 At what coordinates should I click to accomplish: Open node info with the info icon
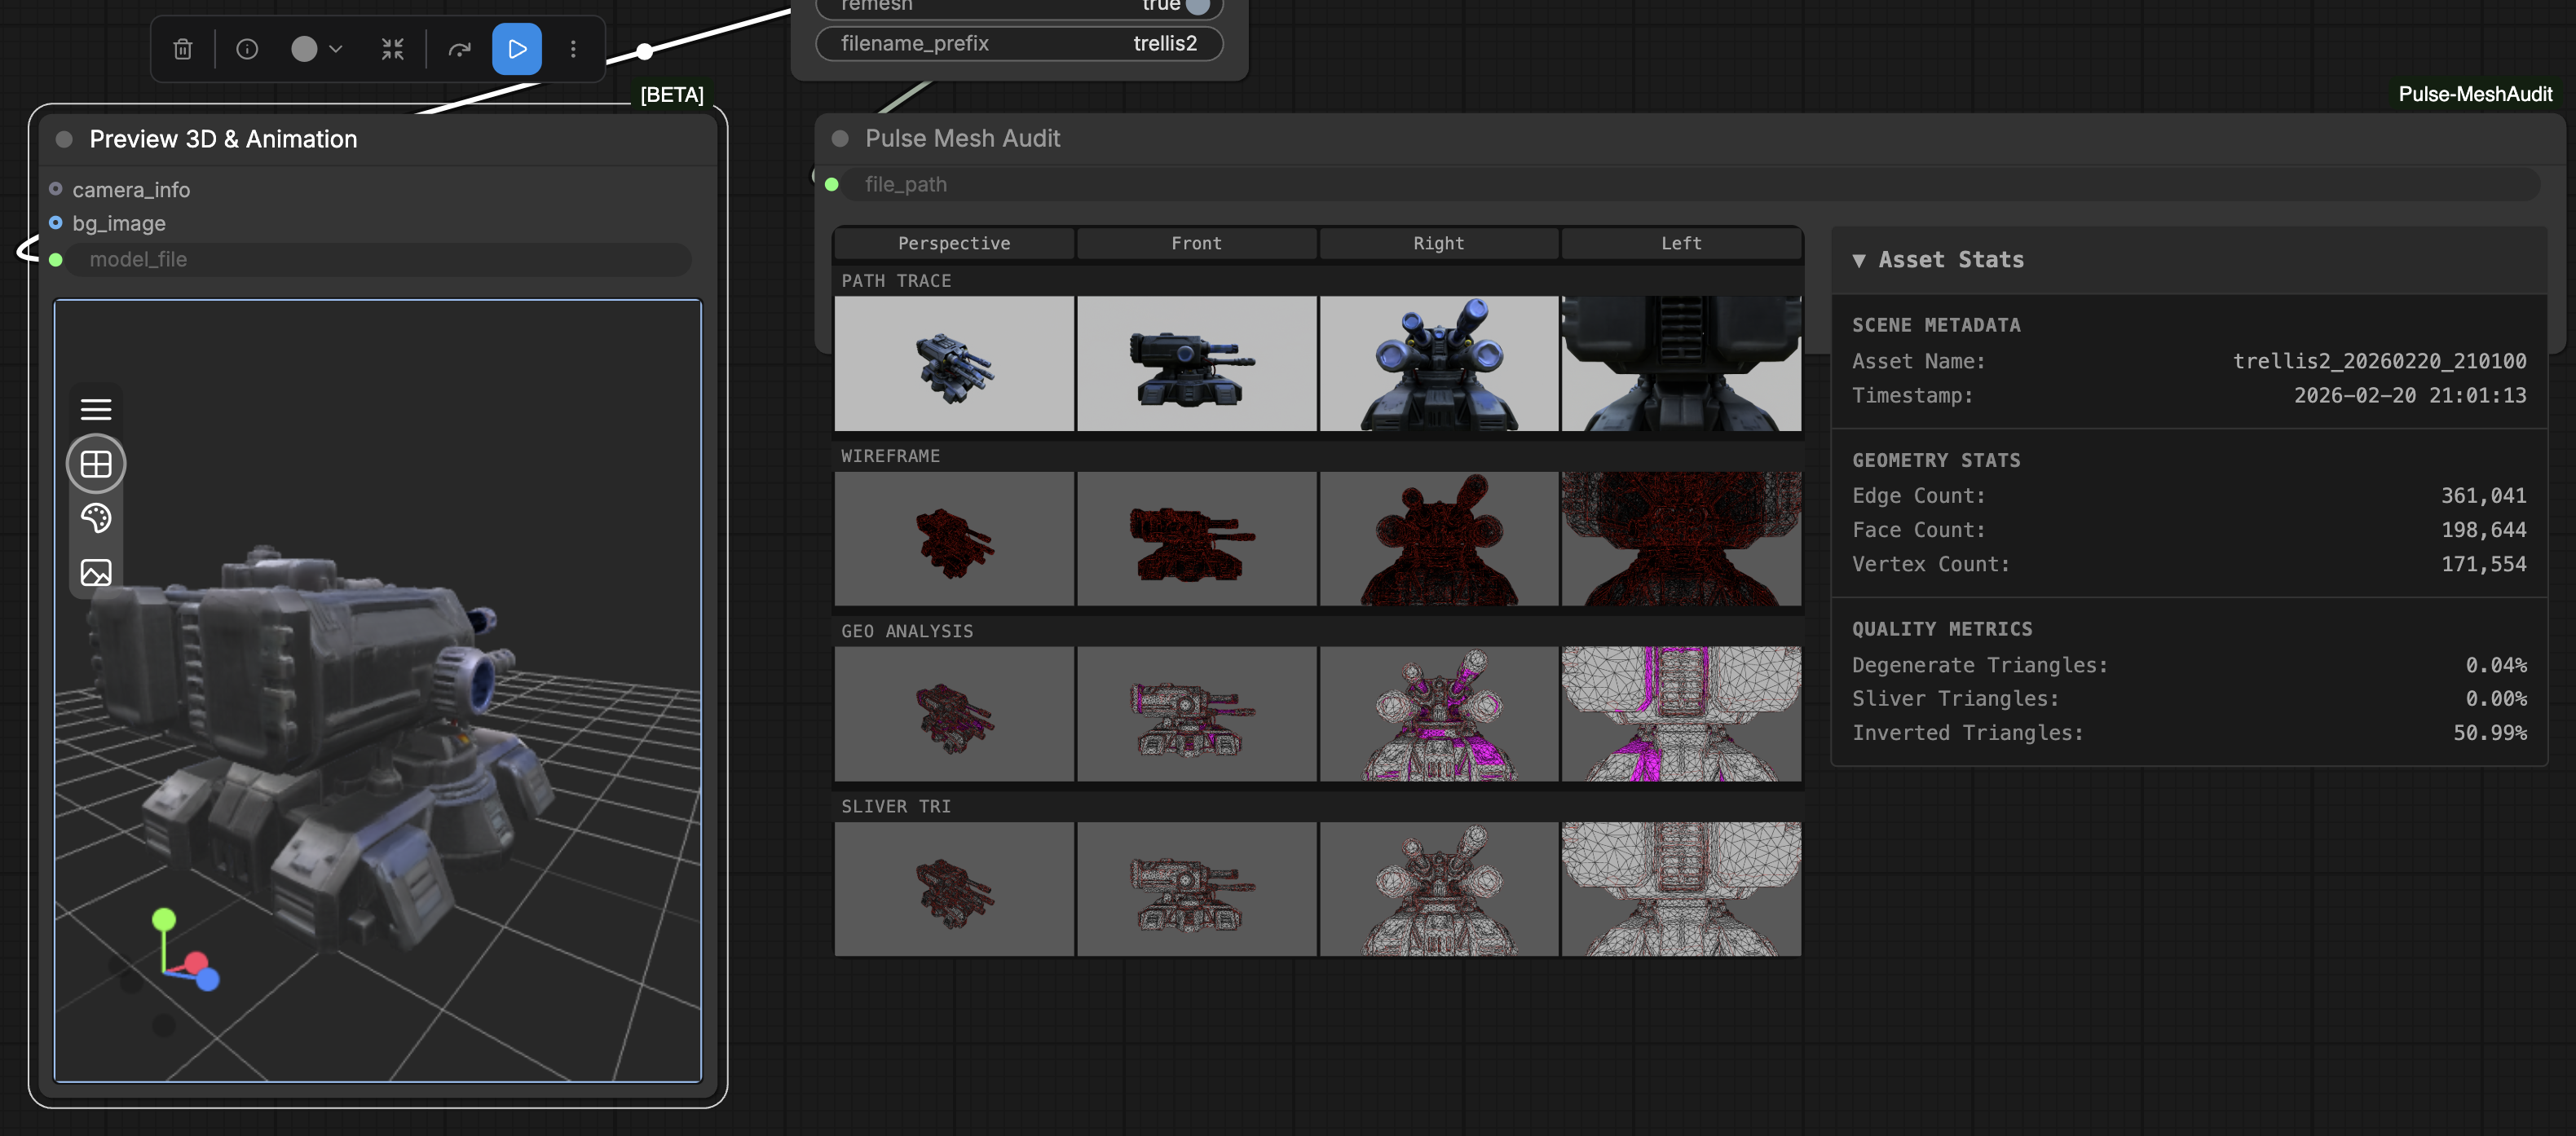pos(247,49)
